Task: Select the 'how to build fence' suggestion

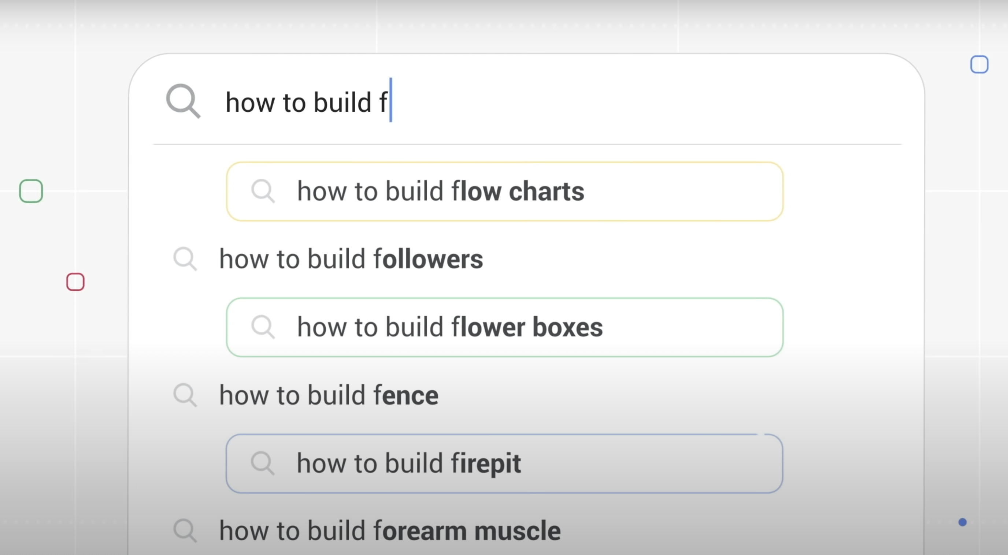Action: tap(329, 395)
